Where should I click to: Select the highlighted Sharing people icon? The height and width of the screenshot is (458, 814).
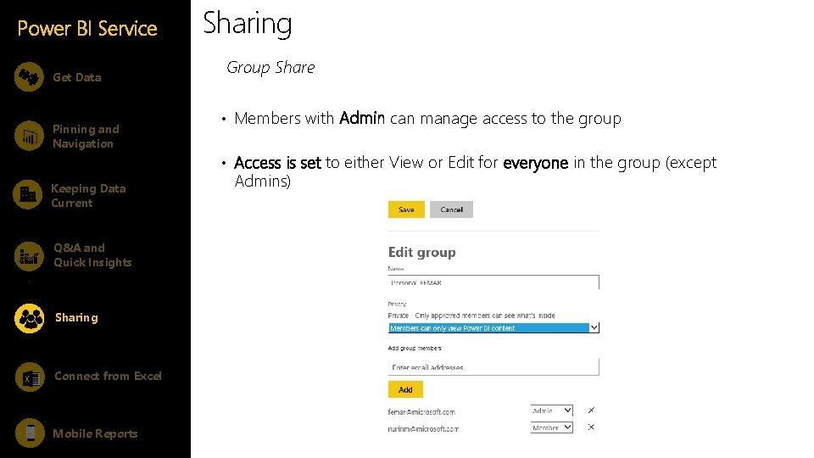pyautogui.click(x=30, y=318)
